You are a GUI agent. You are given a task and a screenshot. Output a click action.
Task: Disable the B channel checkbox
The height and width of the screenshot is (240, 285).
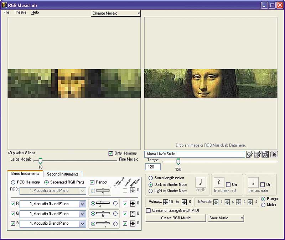[x=13, y=224]
